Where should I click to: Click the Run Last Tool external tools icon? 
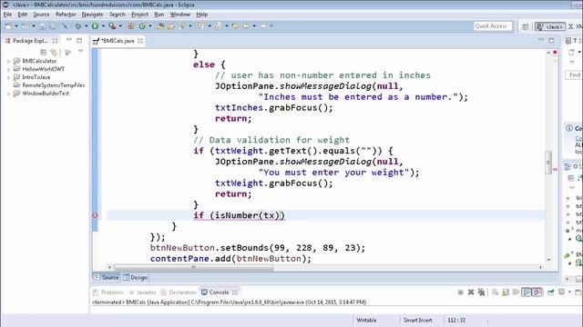click(112, 26)
